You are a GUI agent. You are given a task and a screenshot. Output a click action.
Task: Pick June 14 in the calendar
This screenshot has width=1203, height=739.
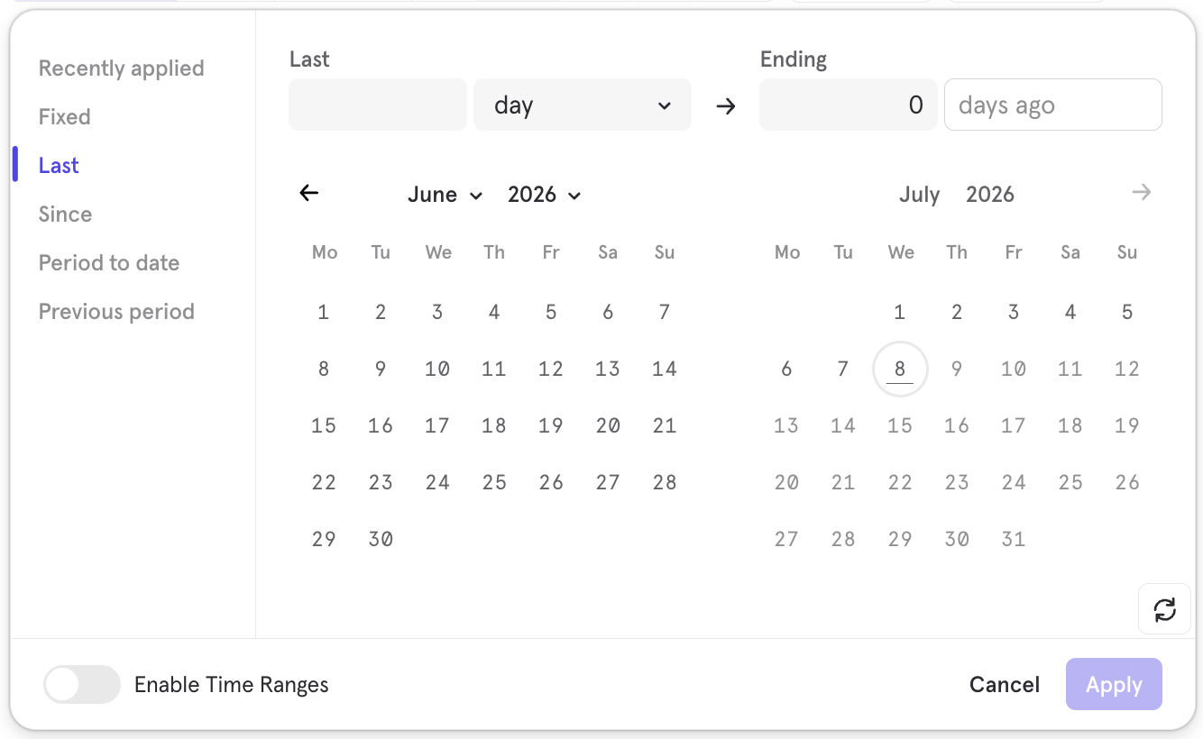click(x=665, y=369)
